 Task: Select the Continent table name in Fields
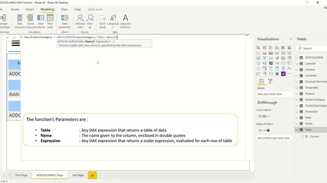coord(311,76)
